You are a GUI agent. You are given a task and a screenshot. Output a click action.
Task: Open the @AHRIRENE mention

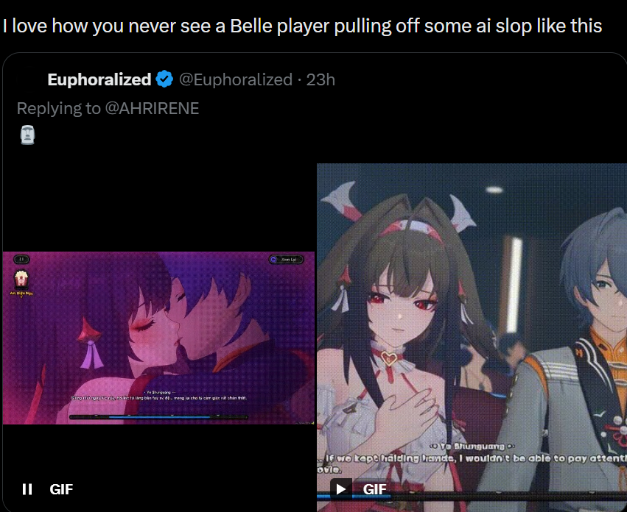(152, 109)
